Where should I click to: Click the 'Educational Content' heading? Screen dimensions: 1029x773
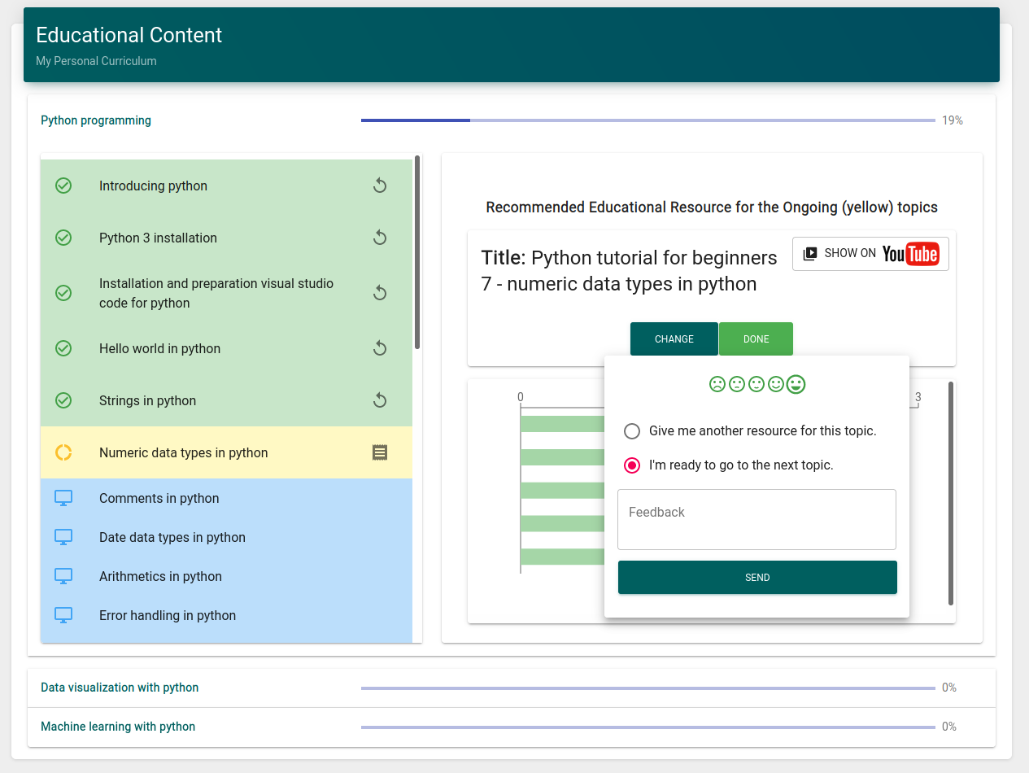pos(129,35)
